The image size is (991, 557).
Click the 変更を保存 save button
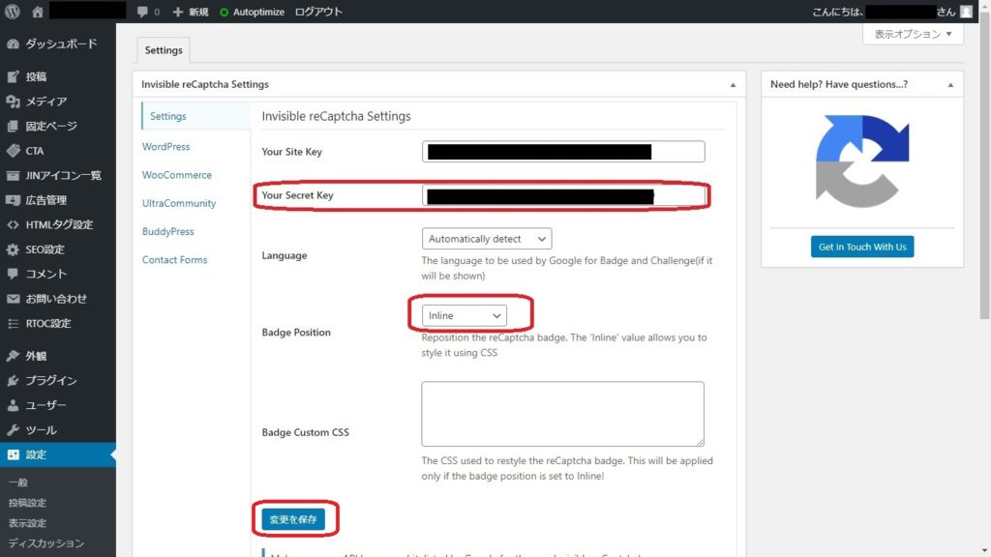click(293, 519)
